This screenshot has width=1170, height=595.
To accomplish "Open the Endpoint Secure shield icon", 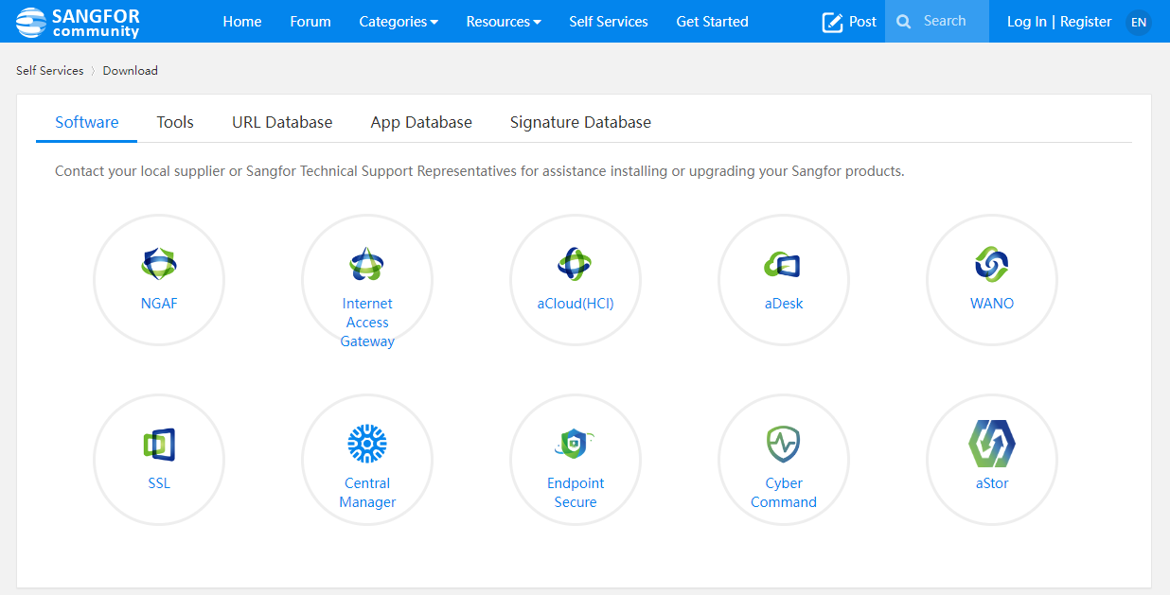I will 576,444.
